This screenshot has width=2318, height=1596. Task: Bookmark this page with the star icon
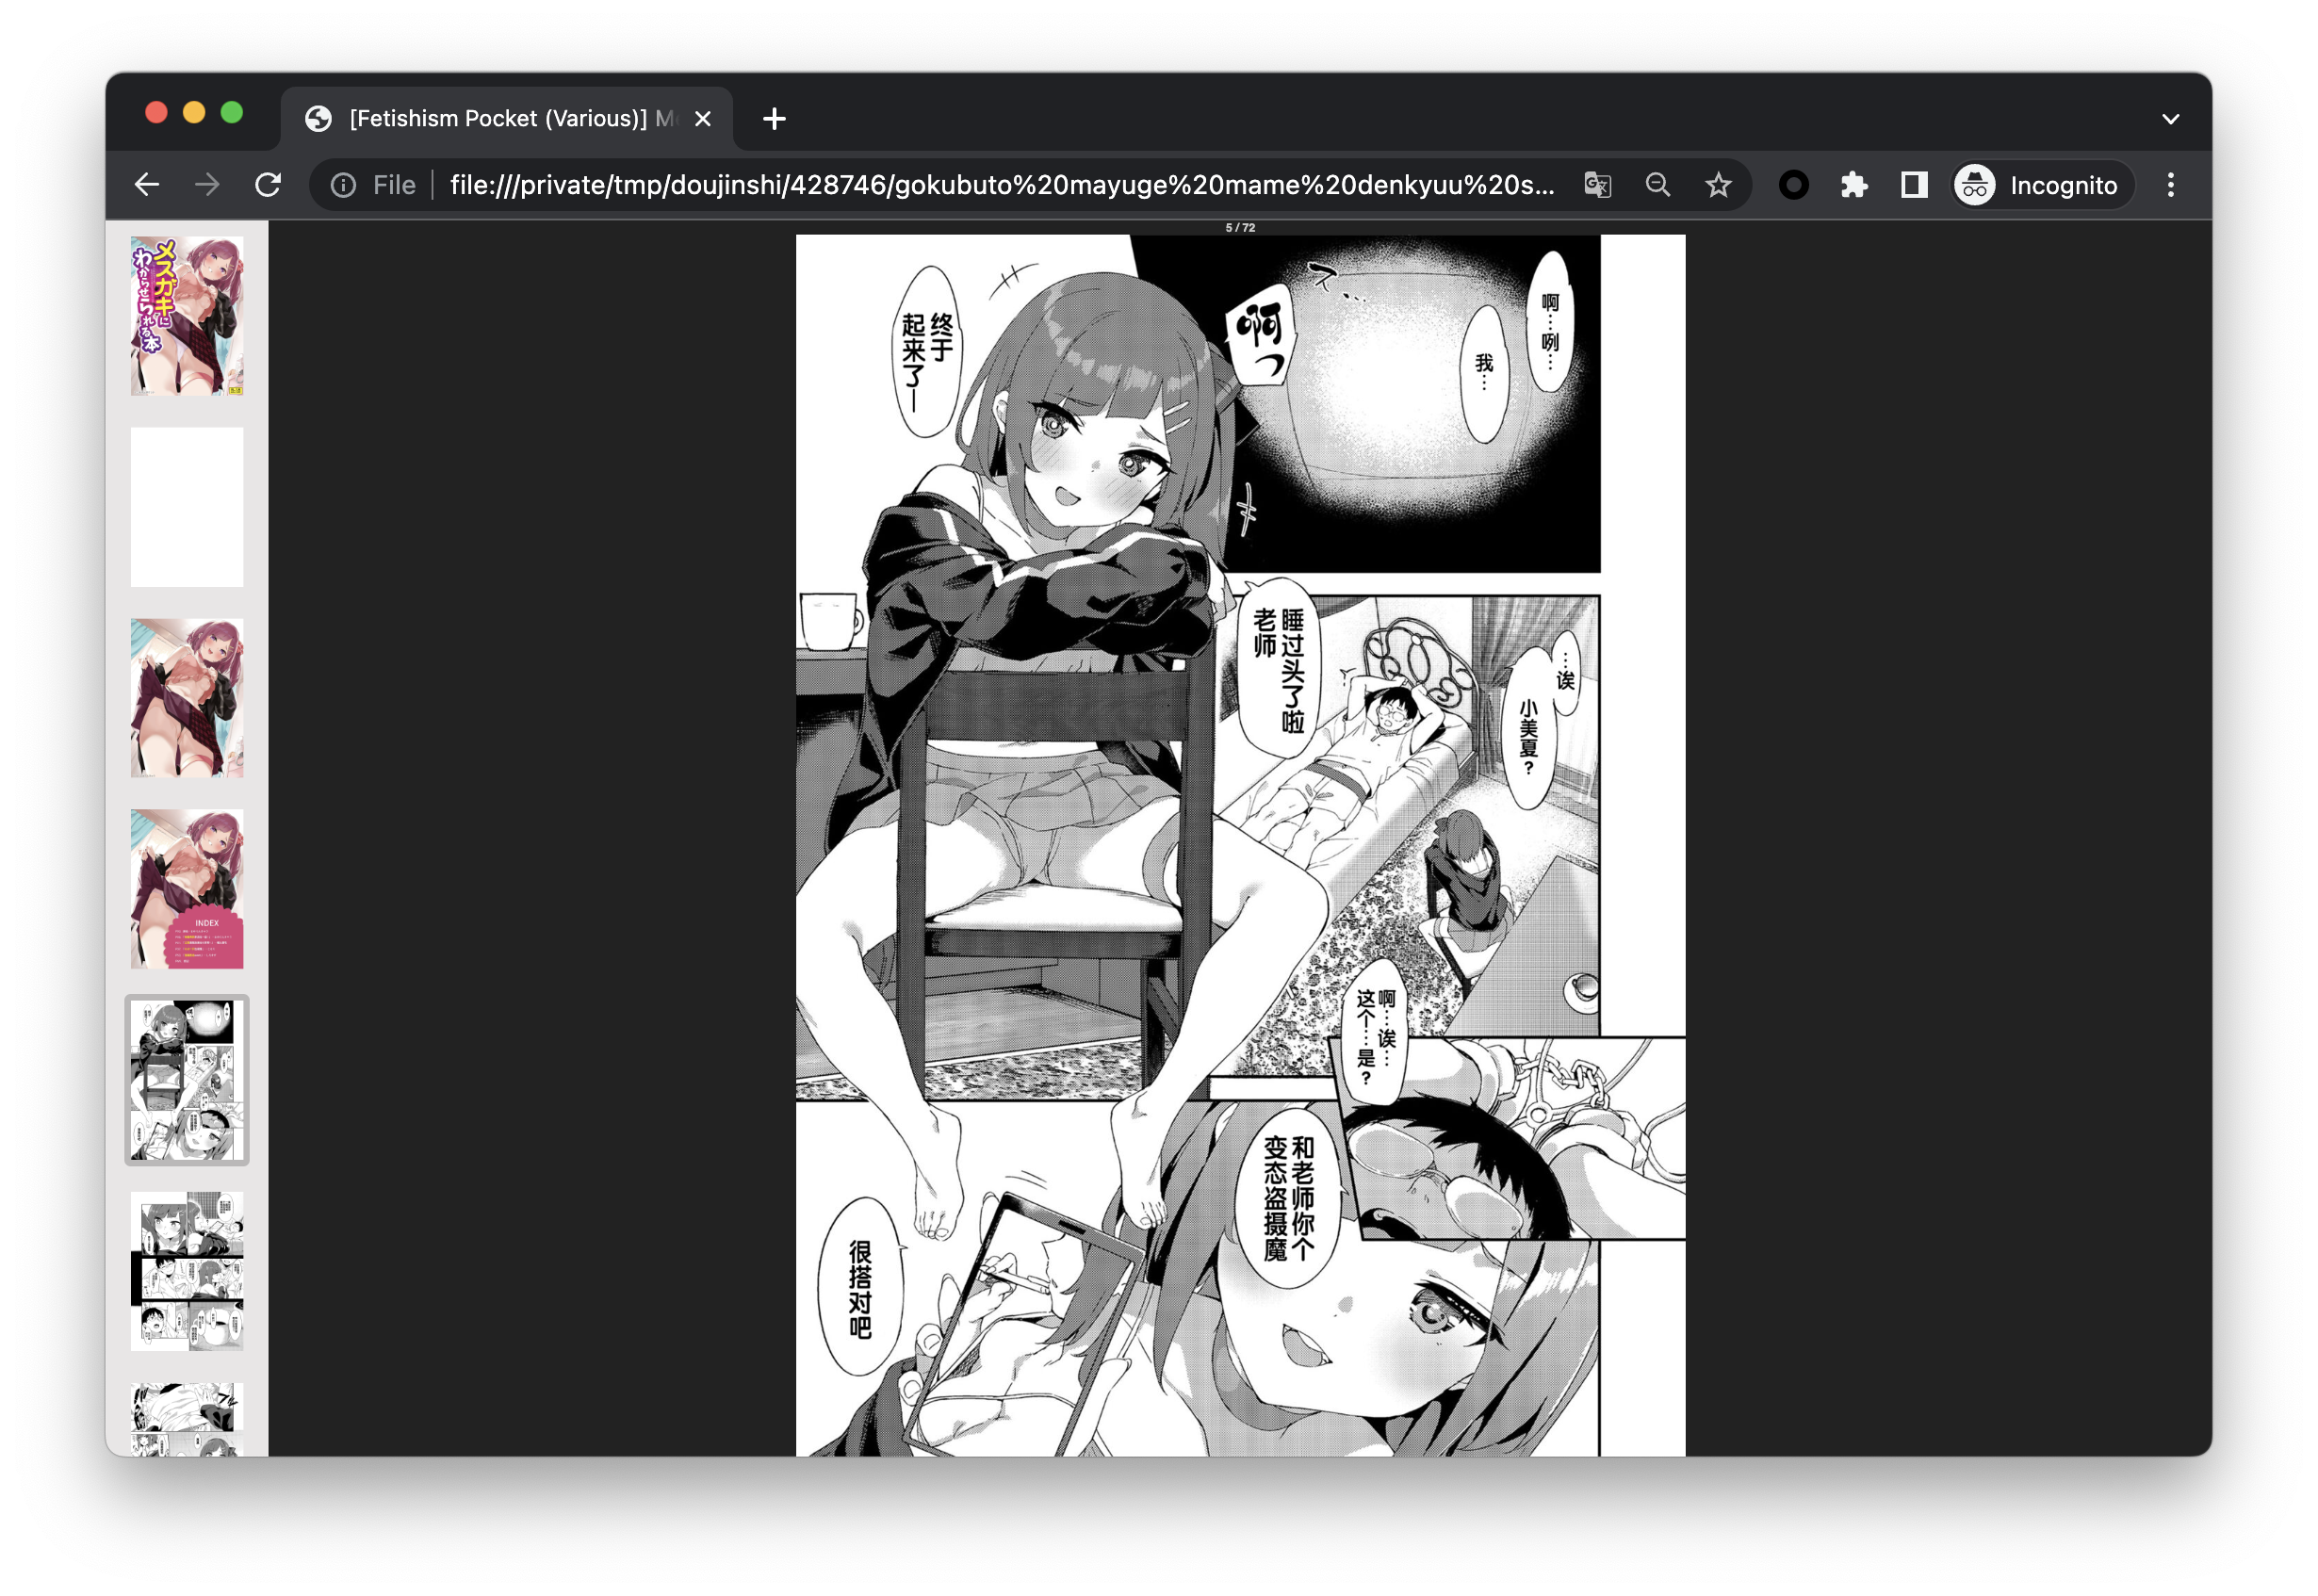[1718, 185]
